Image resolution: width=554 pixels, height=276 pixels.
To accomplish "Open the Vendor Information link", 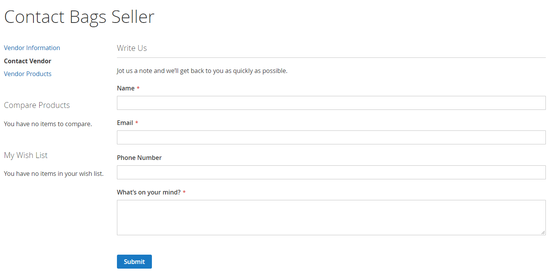I will pyautogui.click(x=32, y=48).
